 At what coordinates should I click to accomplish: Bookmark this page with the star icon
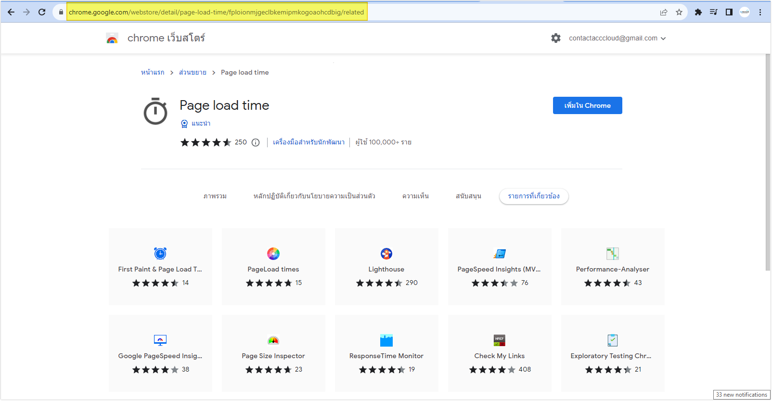point(679,12)
